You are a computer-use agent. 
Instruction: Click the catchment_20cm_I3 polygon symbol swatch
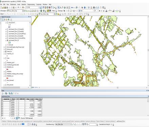(9, 42)
